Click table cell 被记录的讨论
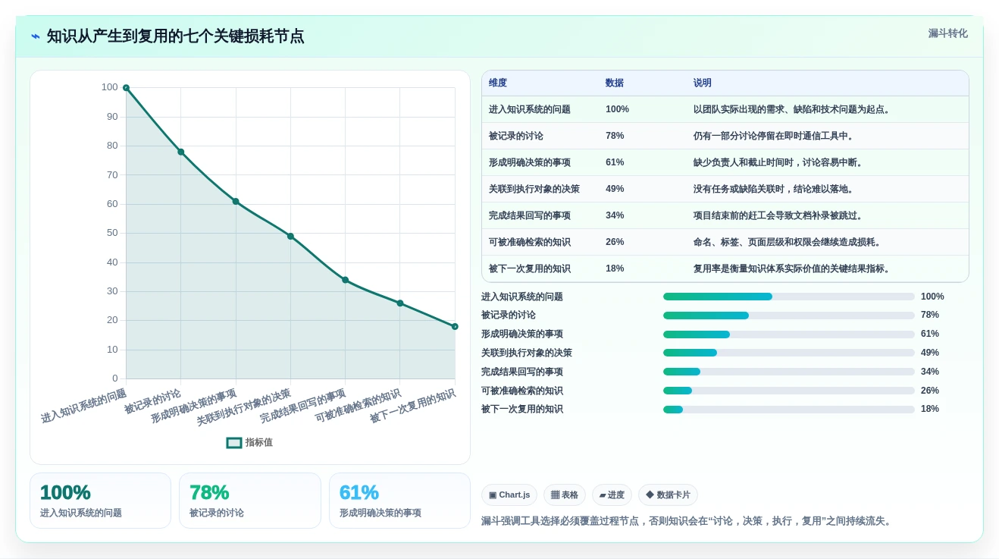The height and width of the screenshot is (559, 999). point(516,136)
